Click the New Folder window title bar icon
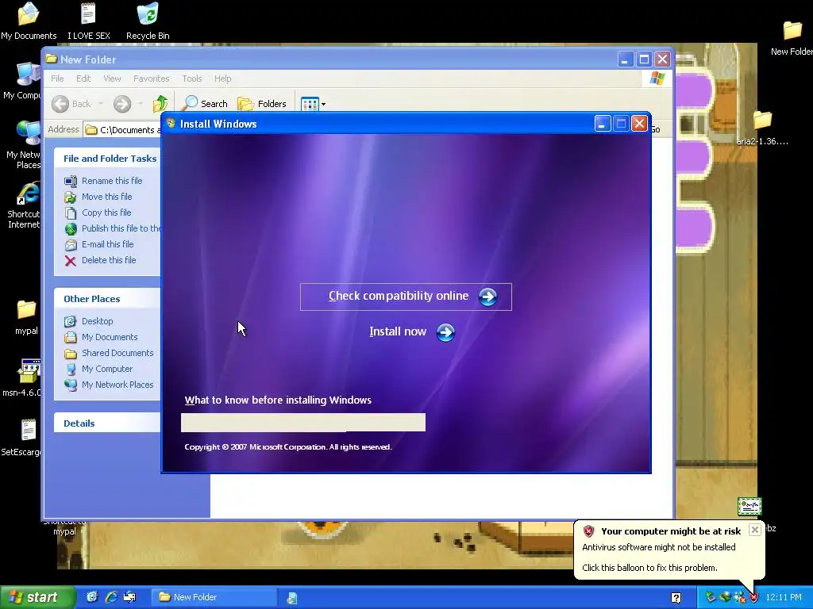The width and height of the screenshot is (813, 609). [51, 59]
